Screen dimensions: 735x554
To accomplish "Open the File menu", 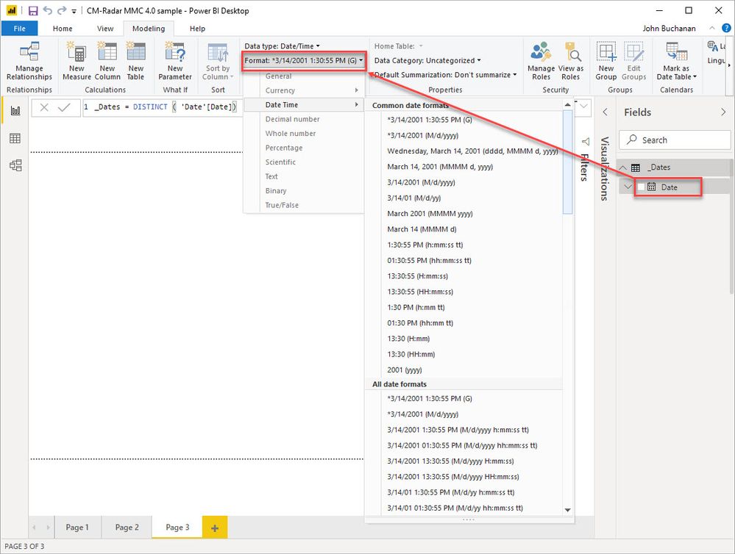I will pos(20,28).
